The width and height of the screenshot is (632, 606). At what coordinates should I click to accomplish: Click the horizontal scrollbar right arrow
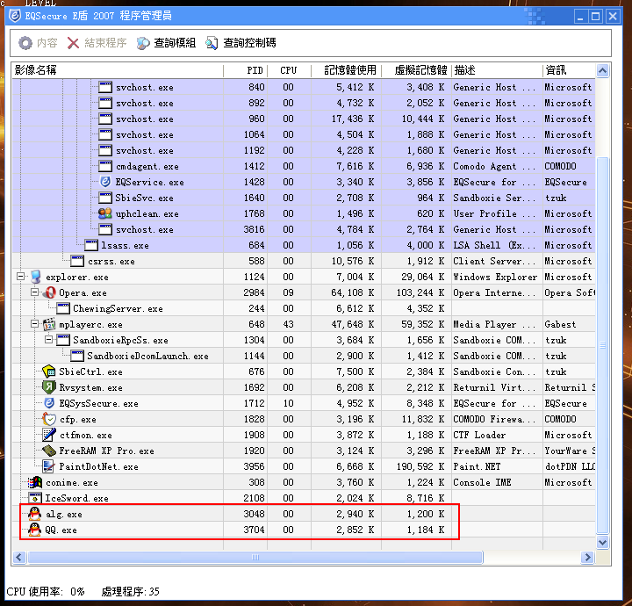pyautogui.click(x=587, y=557)
